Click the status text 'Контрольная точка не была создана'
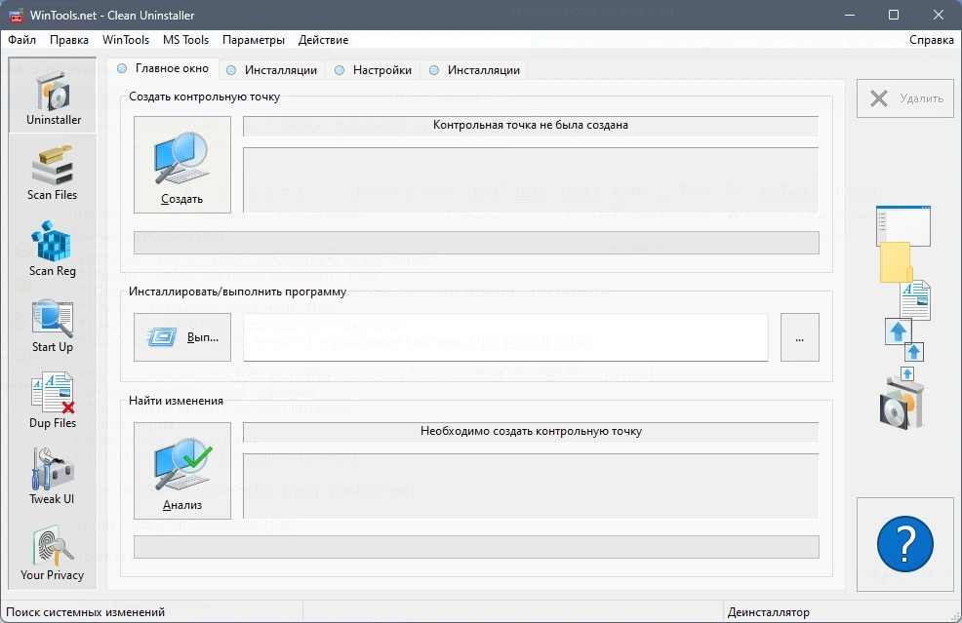Screen dimensions: 962x623 (531, 125)
